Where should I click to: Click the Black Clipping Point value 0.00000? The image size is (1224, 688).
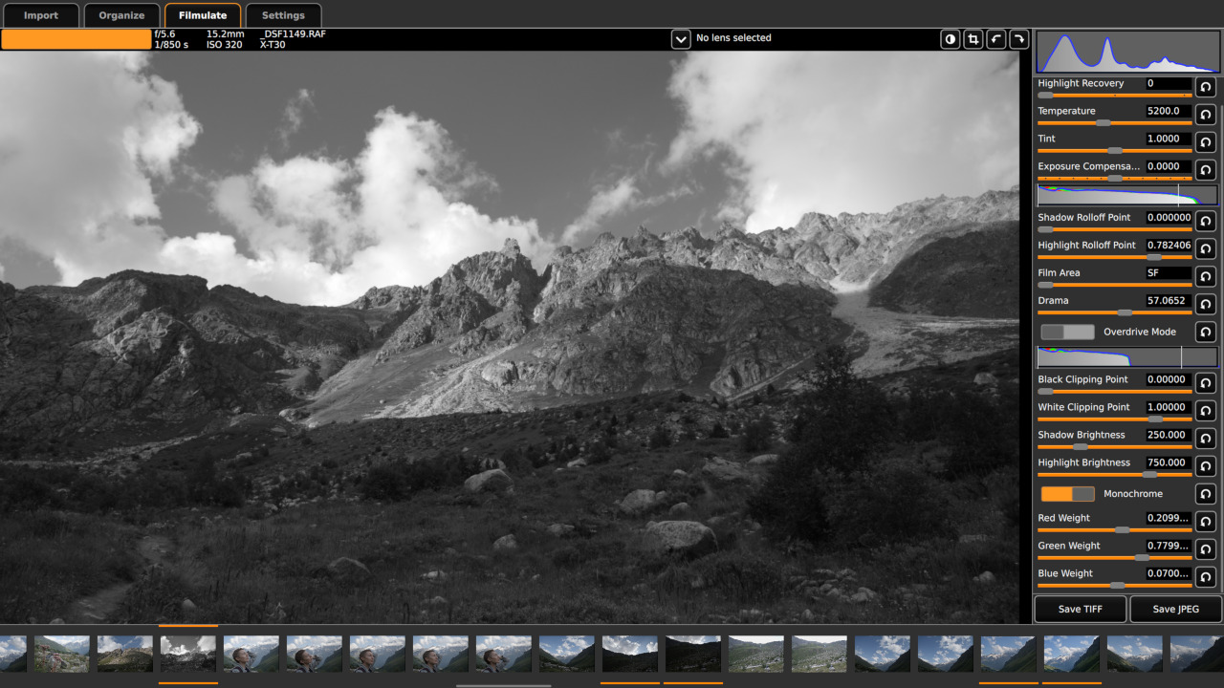1169,379
